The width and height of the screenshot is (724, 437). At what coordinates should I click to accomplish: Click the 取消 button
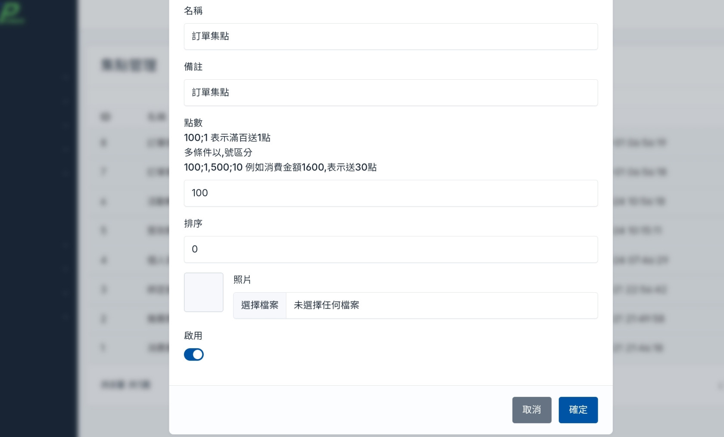click(x=531, y=410)
